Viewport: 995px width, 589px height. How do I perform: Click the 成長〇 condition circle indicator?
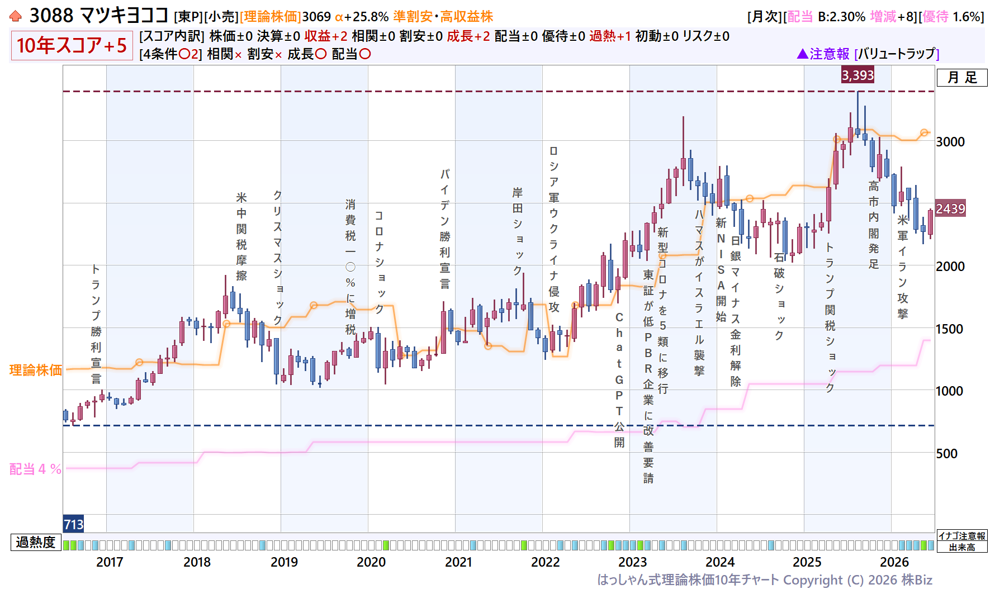click(320, 54)
